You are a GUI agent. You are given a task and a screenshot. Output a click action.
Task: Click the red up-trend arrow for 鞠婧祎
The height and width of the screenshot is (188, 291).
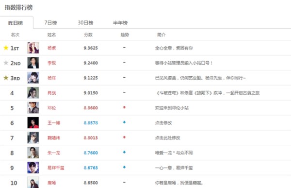click(x=124, y=137)
